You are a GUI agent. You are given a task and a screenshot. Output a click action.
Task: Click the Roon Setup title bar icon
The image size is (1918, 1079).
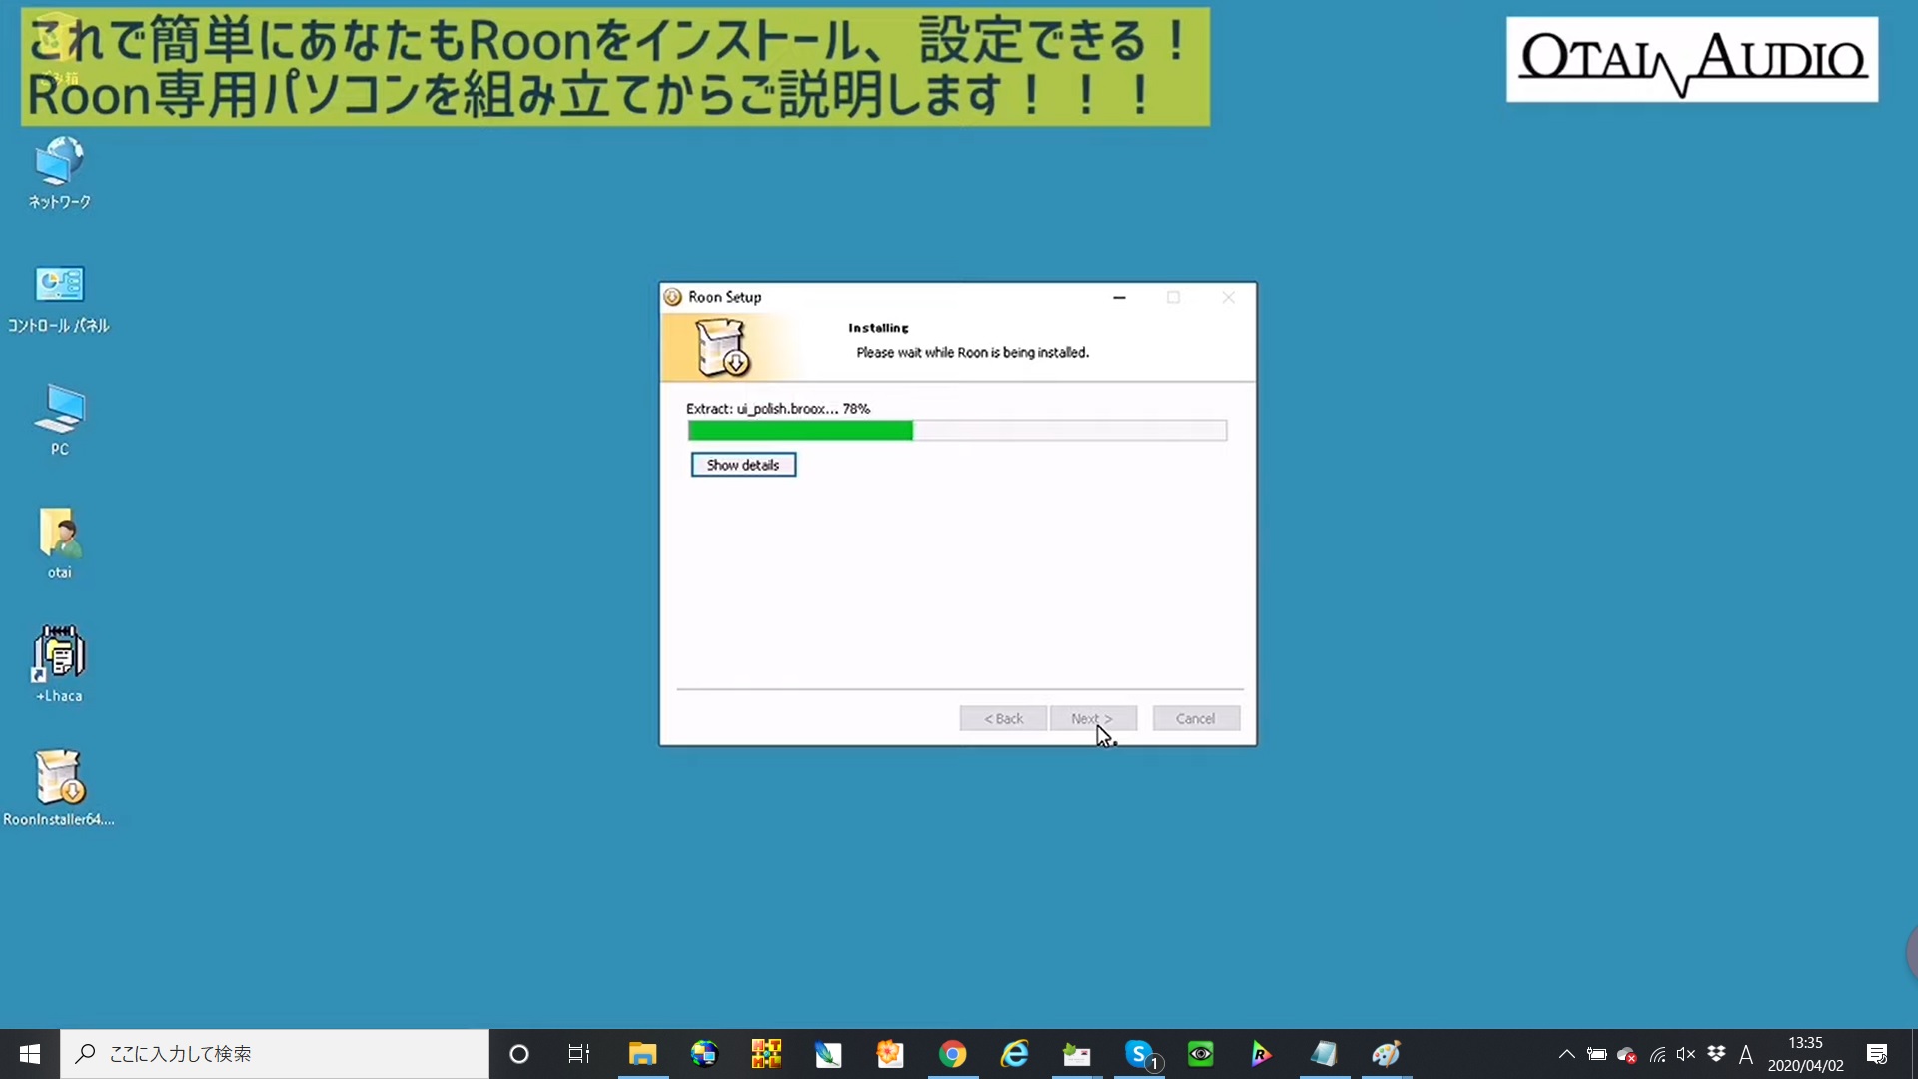point(673,297)
